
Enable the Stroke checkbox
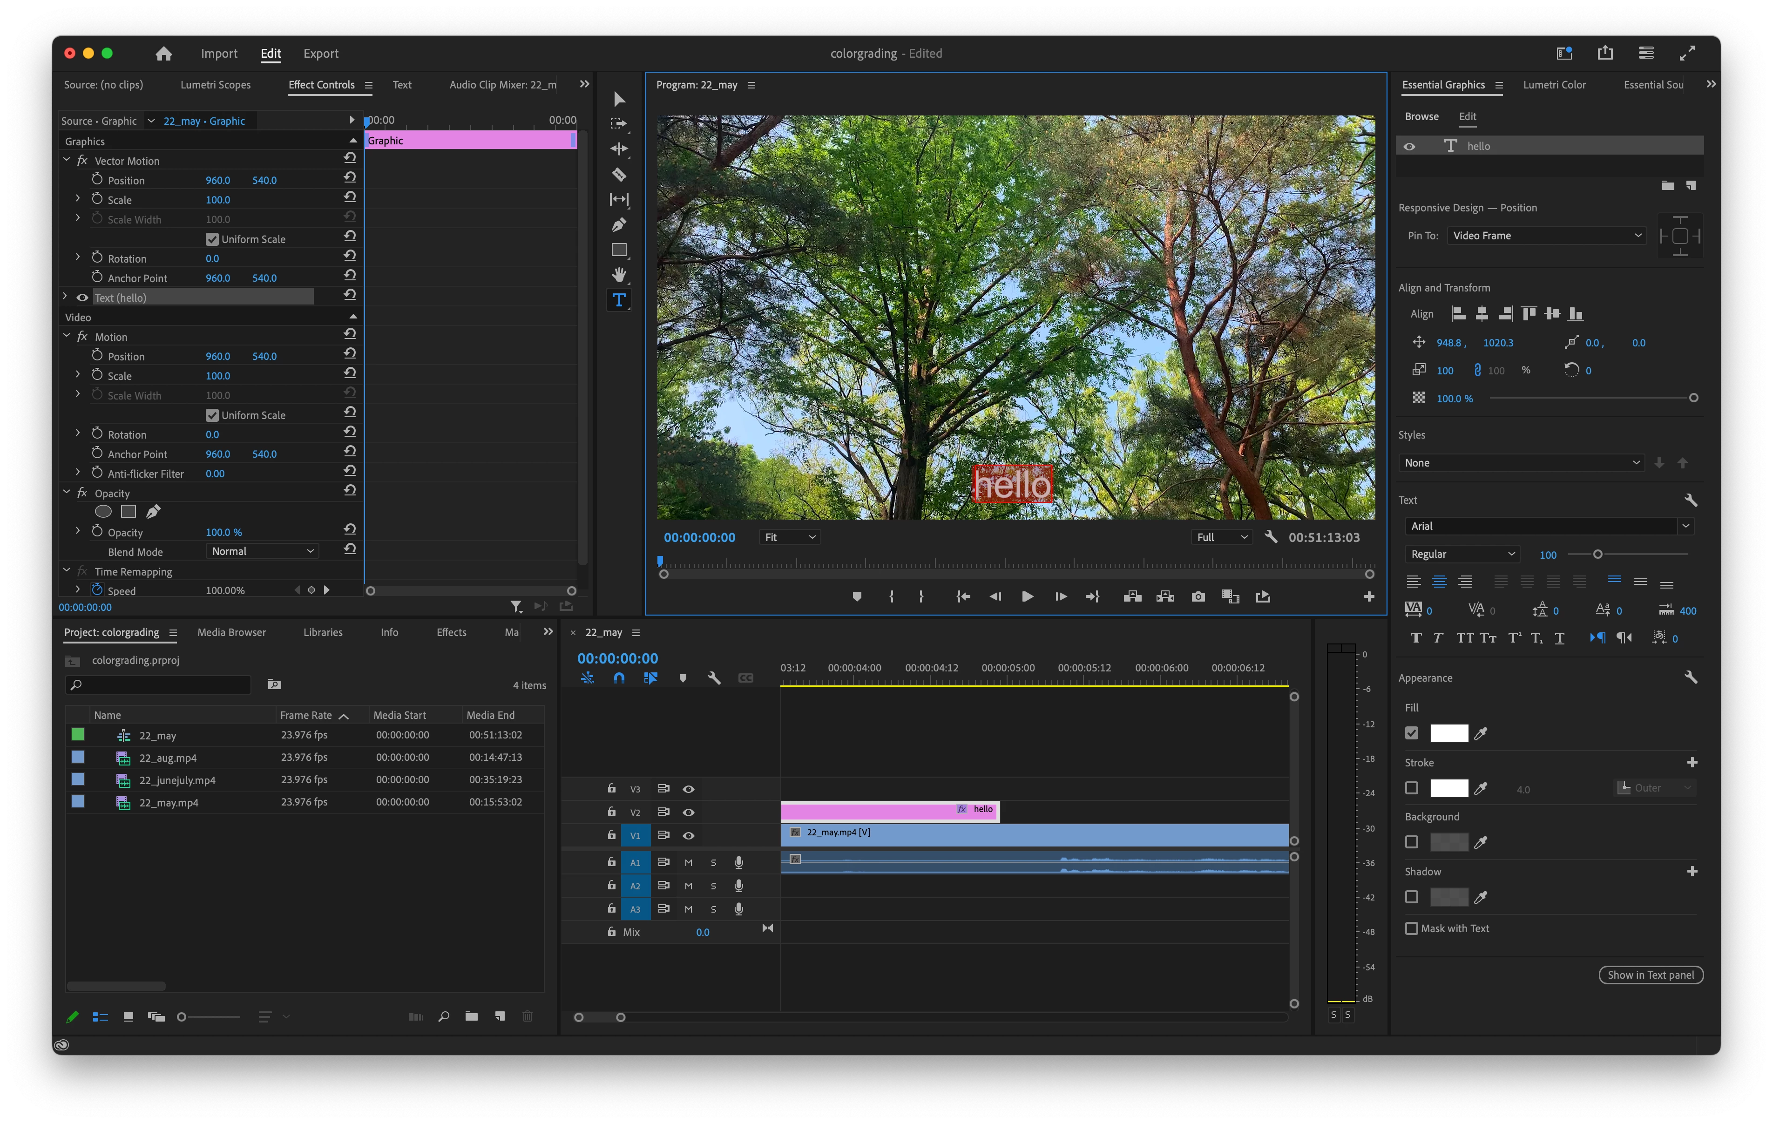click(1411, 788)
